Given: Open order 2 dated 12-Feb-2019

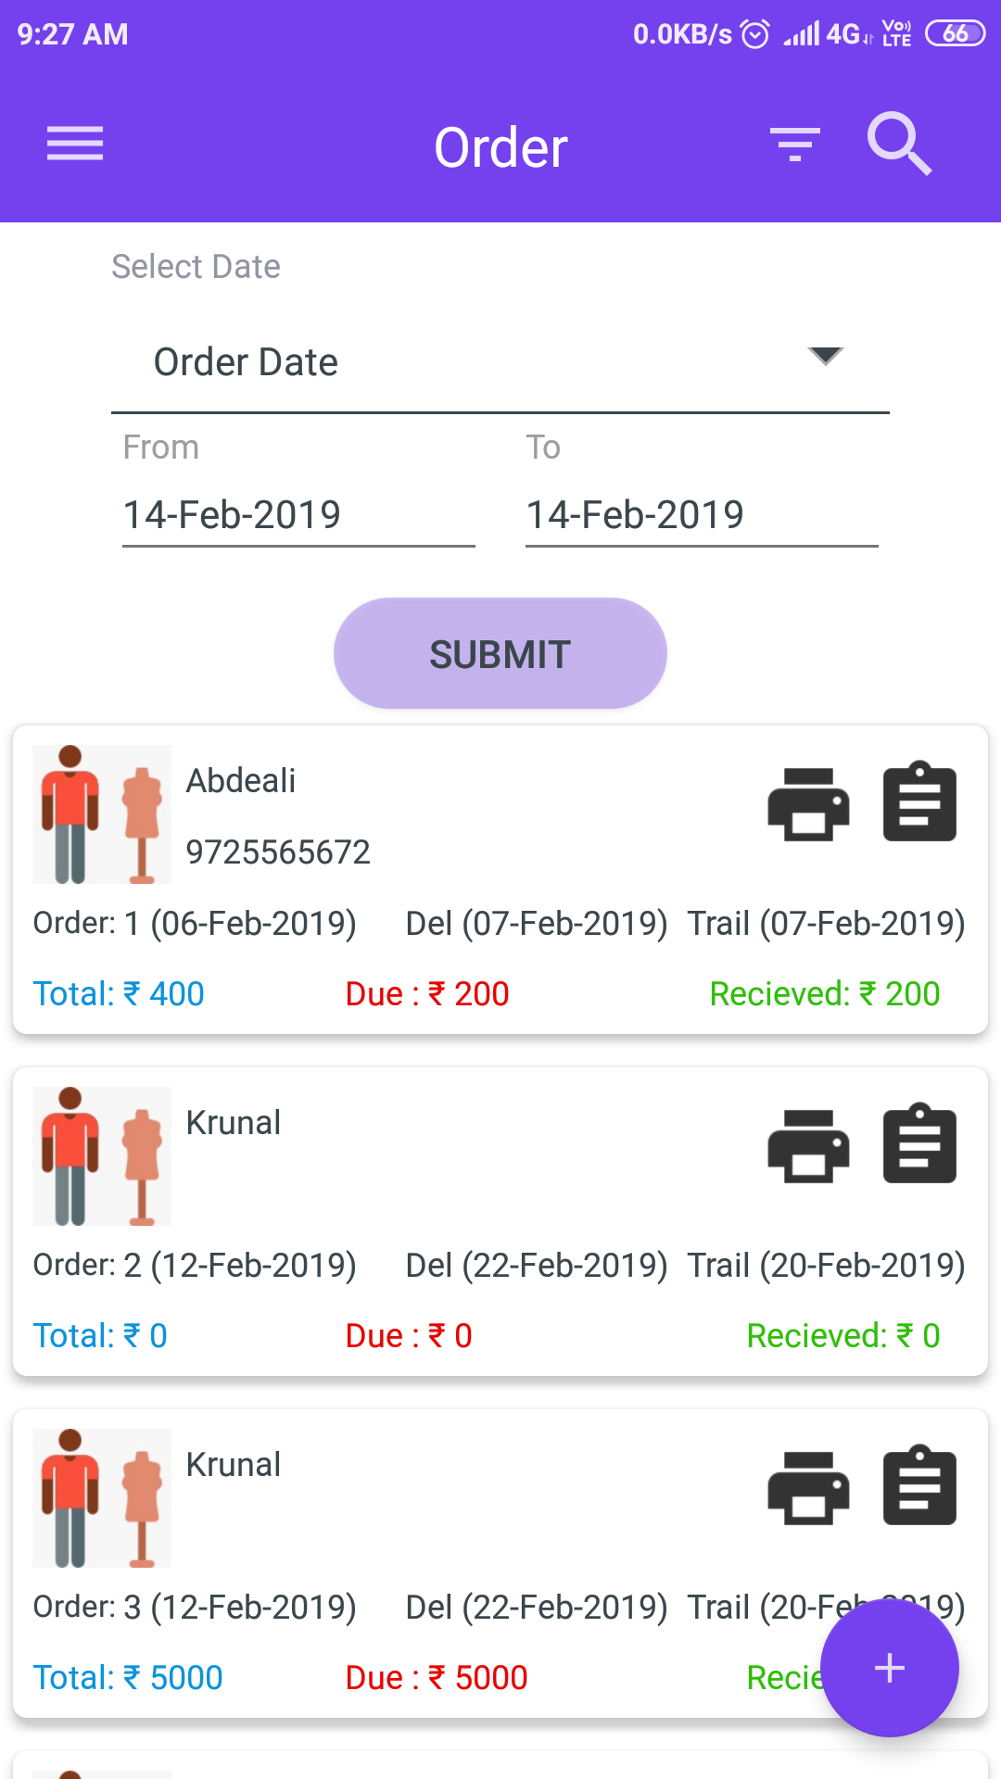Looking at the screenshot, I should click(x=195, y=1266).
